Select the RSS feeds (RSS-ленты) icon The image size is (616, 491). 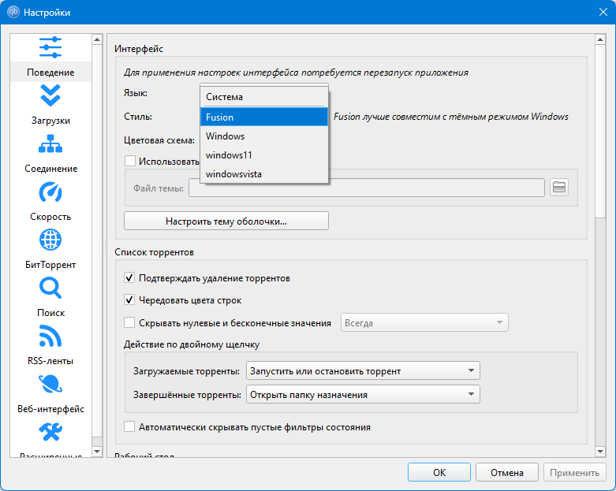click(50, 337)
